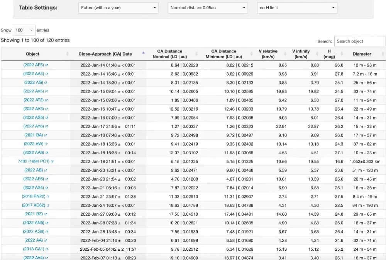Open the 'Nominal dist. <= 0.05au' dropdown
Viewport: 386px width, 260px height.
pos(208,8)
